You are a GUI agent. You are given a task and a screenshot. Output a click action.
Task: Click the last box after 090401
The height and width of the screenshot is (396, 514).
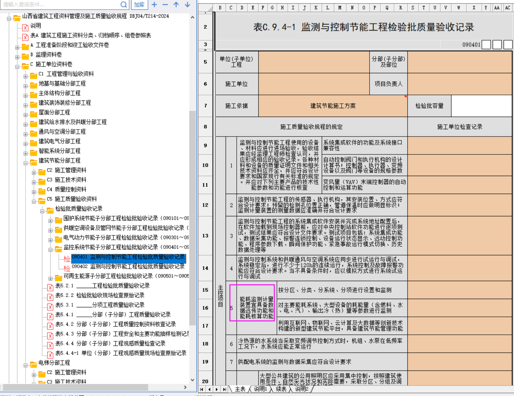[x=508, y=44]
